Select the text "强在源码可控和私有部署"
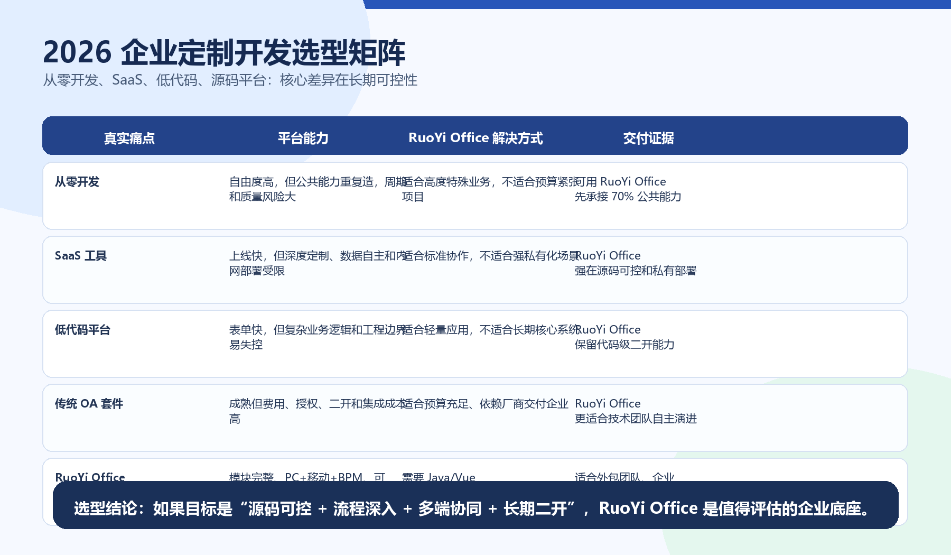The width and height of the screenshot is (951, 555). pos(636,271)
